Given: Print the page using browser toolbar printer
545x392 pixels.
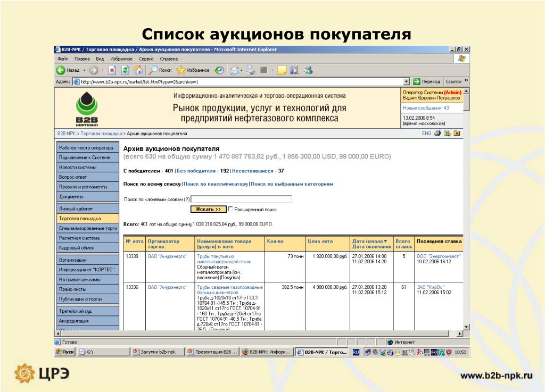Looking at the screenshot, I should pyautogui.click(x=251, y=70).
